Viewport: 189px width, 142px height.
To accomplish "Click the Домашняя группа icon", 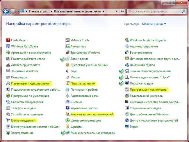I will coord(127,65).
